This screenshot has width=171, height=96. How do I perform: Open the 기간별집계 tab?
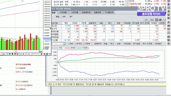coord(109,12)
